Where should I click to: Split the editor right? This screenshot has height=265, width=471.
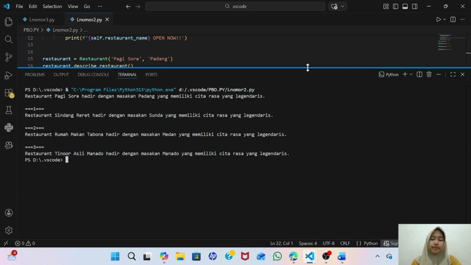pyautogui.click(x=453, y=20)
